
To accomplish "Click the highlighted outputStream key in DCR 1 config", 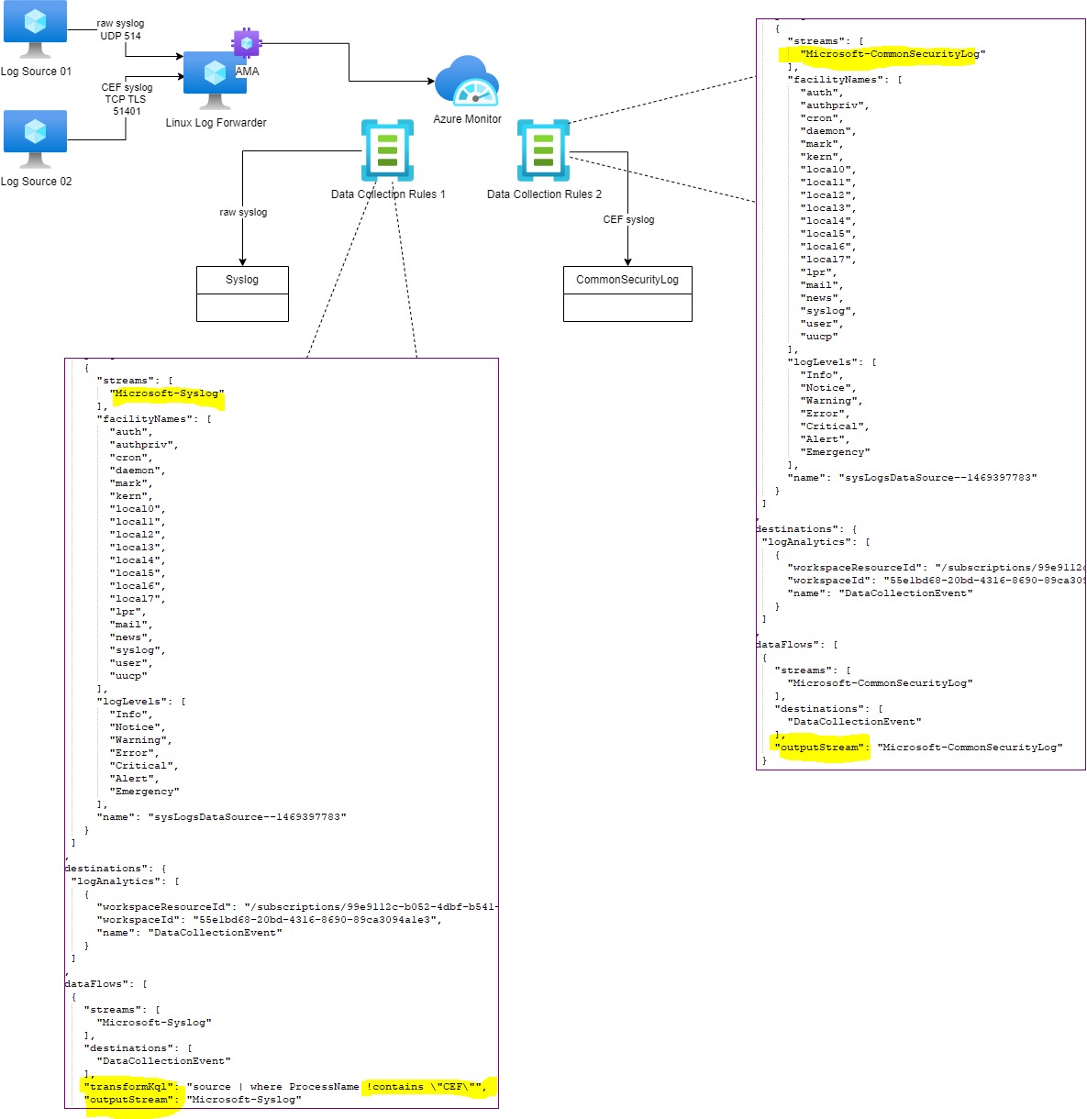I will pyautogui.click(x=128, y=1099).
